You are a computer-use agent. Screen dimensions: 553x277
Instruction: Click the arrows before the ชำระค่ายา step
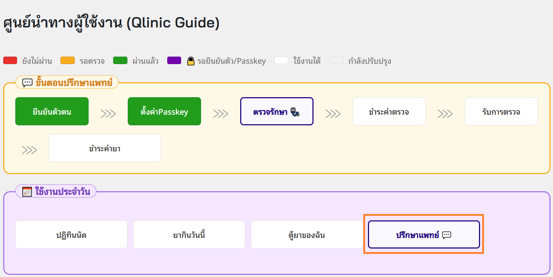coord(29,150)
